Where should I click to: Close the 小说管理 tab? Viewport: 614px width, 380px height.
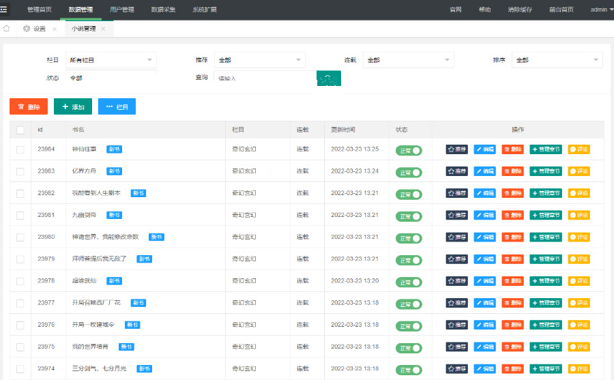(x=103, y=29)
